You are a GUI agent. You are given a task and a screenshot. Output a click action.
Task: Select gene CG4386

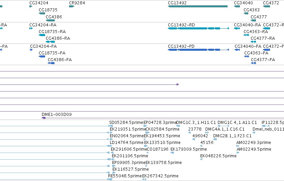tap(50, 20)
